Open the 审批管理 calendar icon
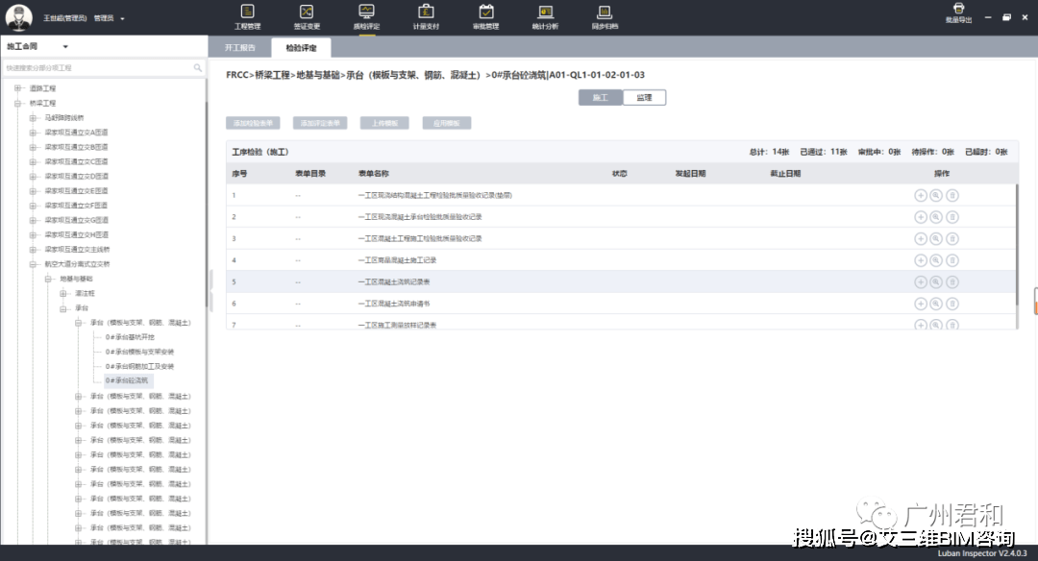The width and height of the screenshot is (1038, 561). (x=486, y=12)
